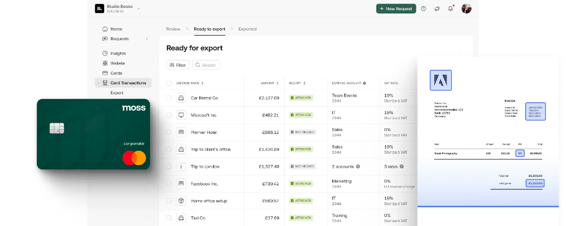Sort by the Amount column arrows

[277, 83]
